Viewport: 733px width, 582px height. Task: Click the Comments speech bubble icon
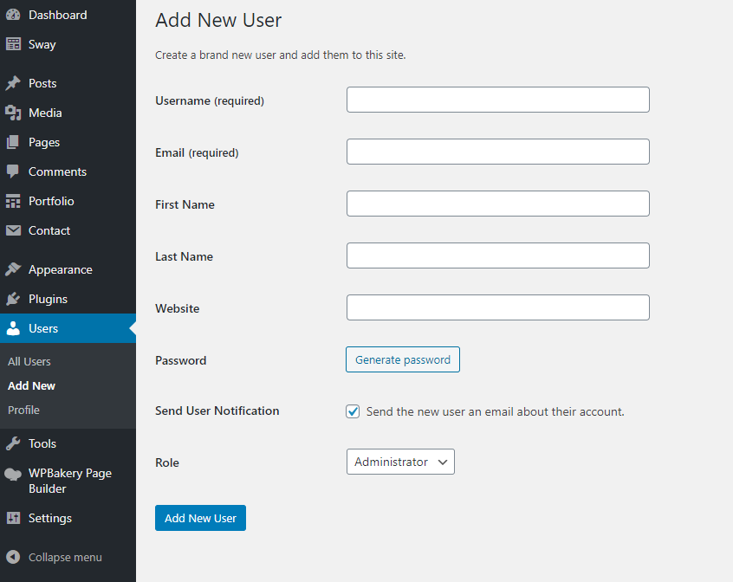[x=13, y=171]
